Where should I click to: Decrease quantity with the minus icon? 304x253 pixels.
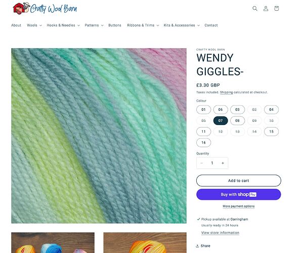(x=201, y=163)
